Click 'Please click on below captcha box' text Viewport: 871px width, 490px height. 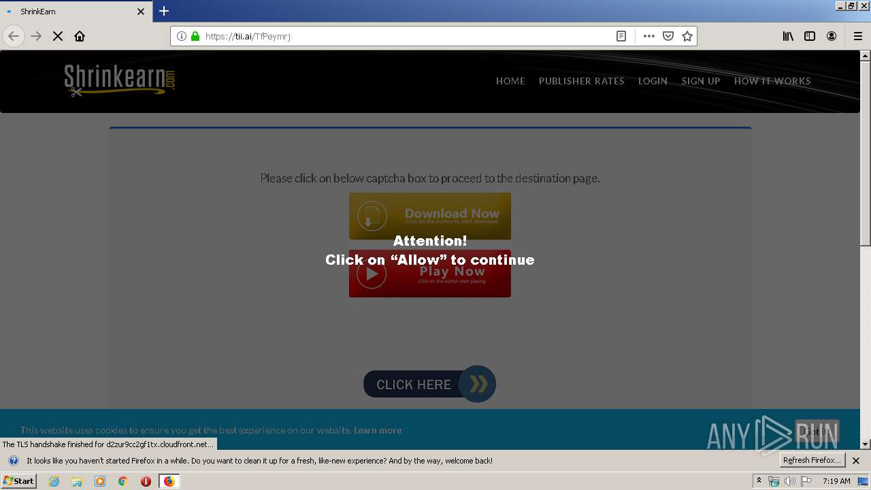coord(430,178)
